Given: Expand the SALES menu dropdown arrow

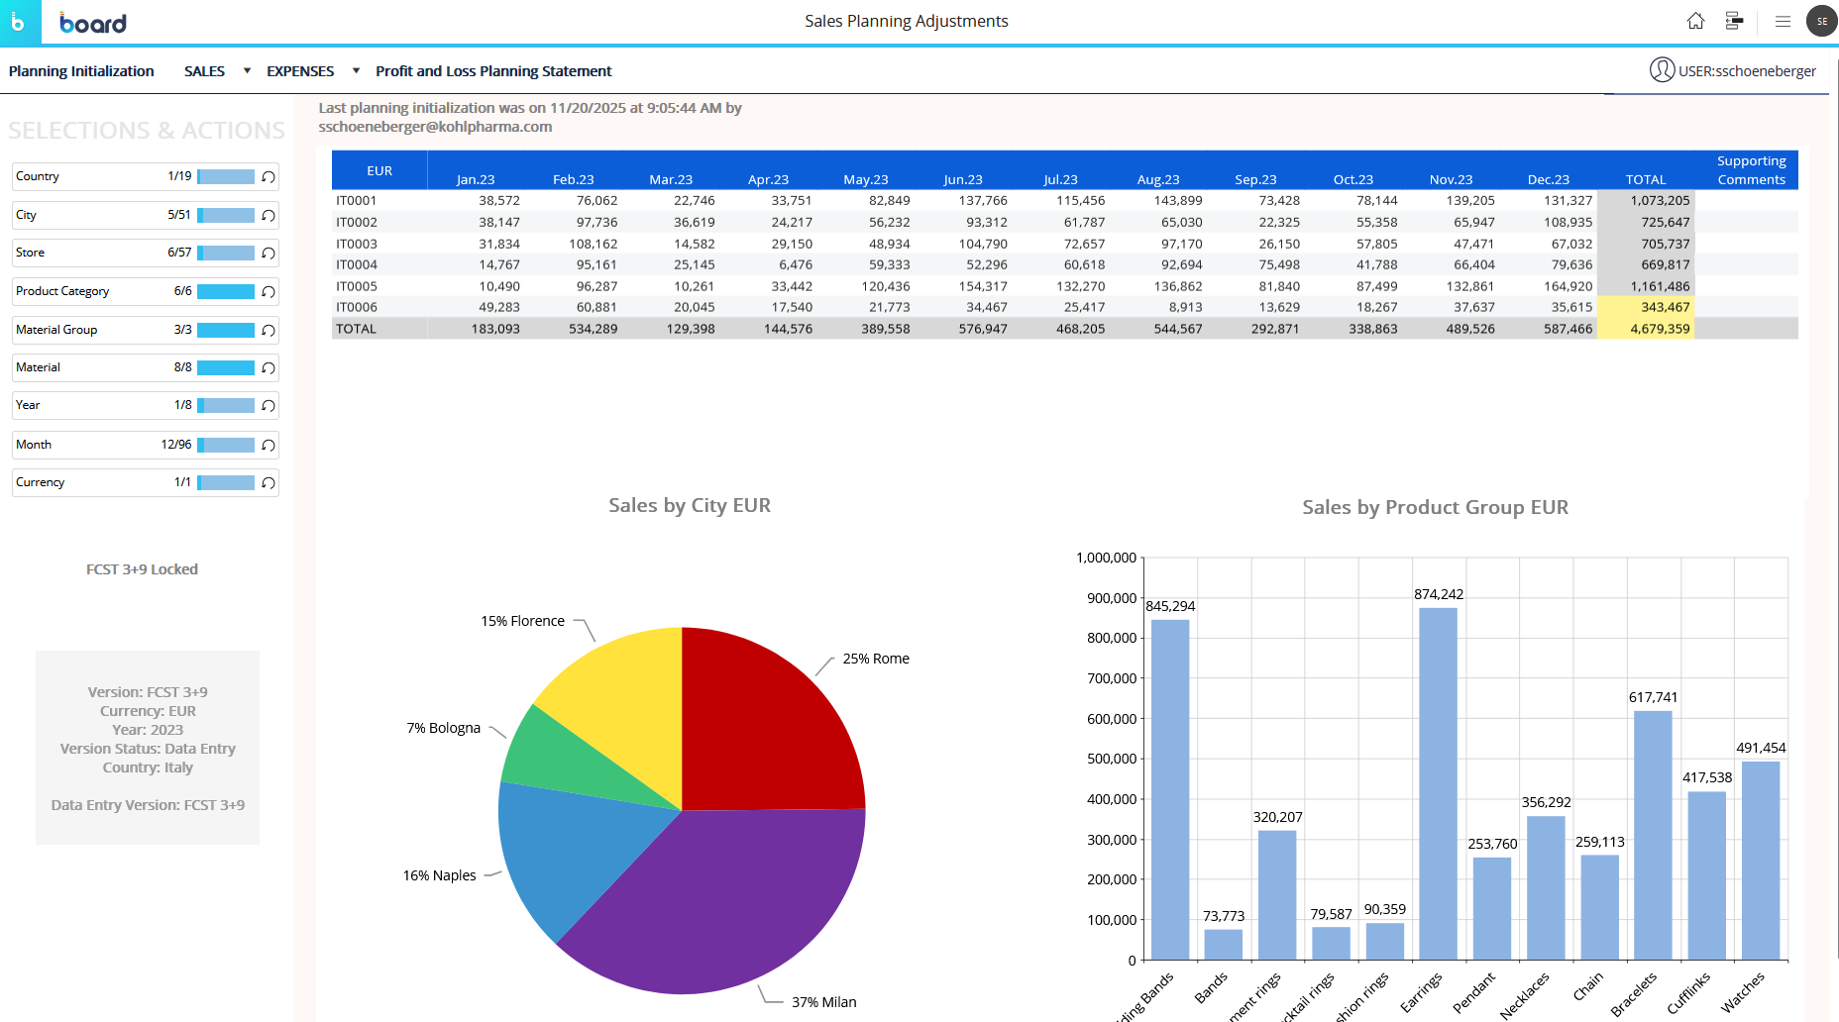Looking at the screenshot, I should (x=247, y=71).
